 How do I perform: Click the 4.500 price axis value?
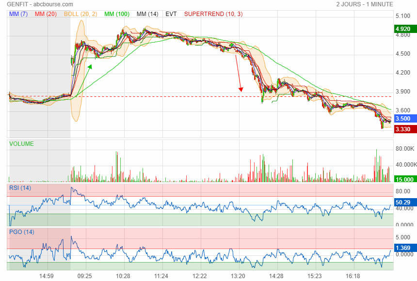(402, 54)
